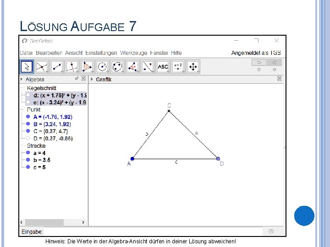Hide point B via its bullet
The height and width of the screenshot is (247, 330).
pos(28,123)
